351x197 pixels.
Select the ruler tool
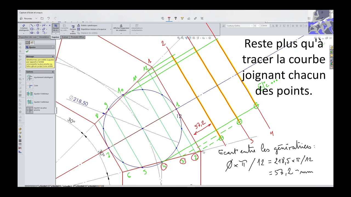(195, 18)
